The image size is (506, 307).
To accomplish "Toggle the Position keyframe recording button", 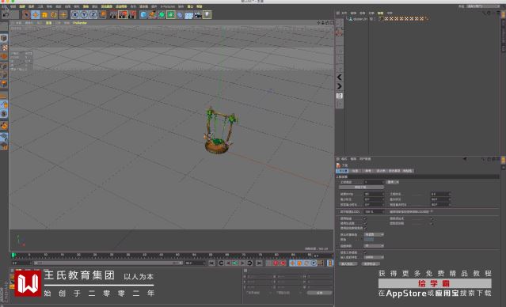I will click(292, 263).
